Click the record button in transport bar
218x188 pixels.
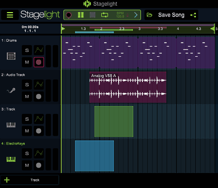click(x=69, y=15)
